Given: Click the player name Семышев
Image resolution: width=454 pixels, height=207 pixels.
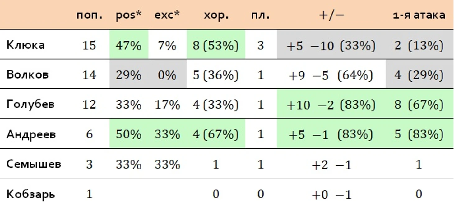Looking at the screenshot, I should tap(34, 164).
